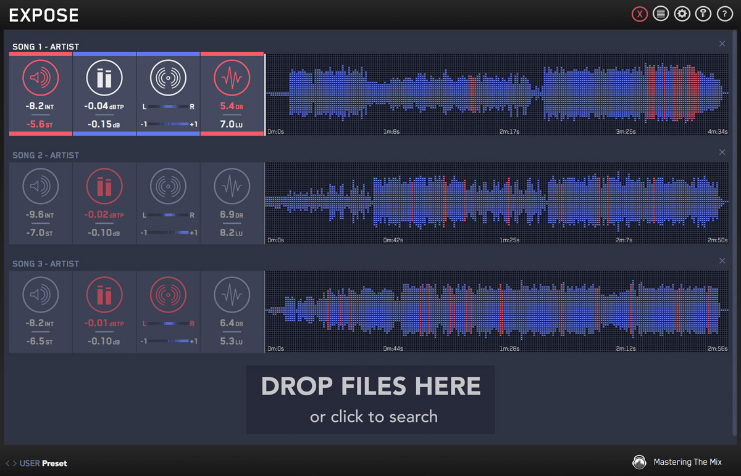Open the list view icon in header
Screen dimensions: 741x476
[x=661, y=14]
